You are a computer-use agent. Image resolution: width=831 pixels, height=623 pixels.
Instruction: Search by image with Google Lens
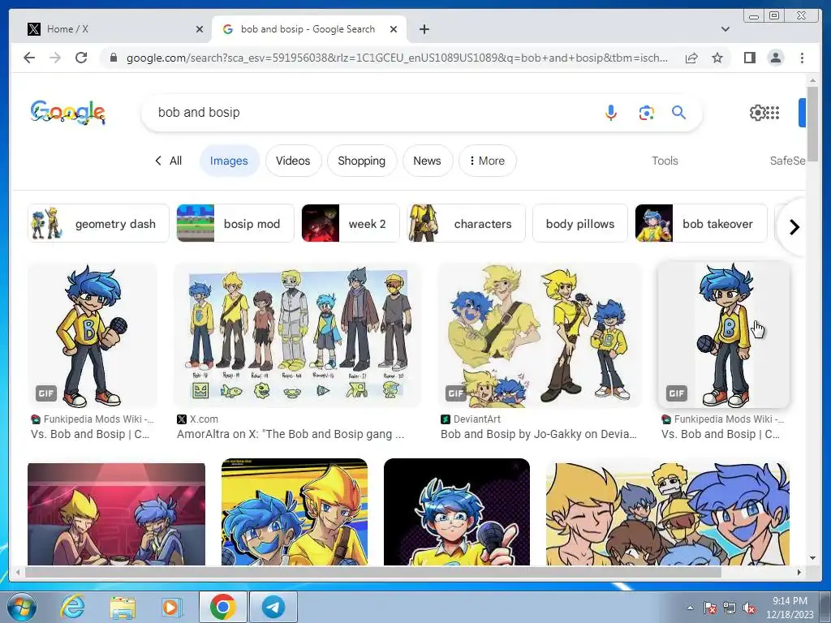point(646,112)
